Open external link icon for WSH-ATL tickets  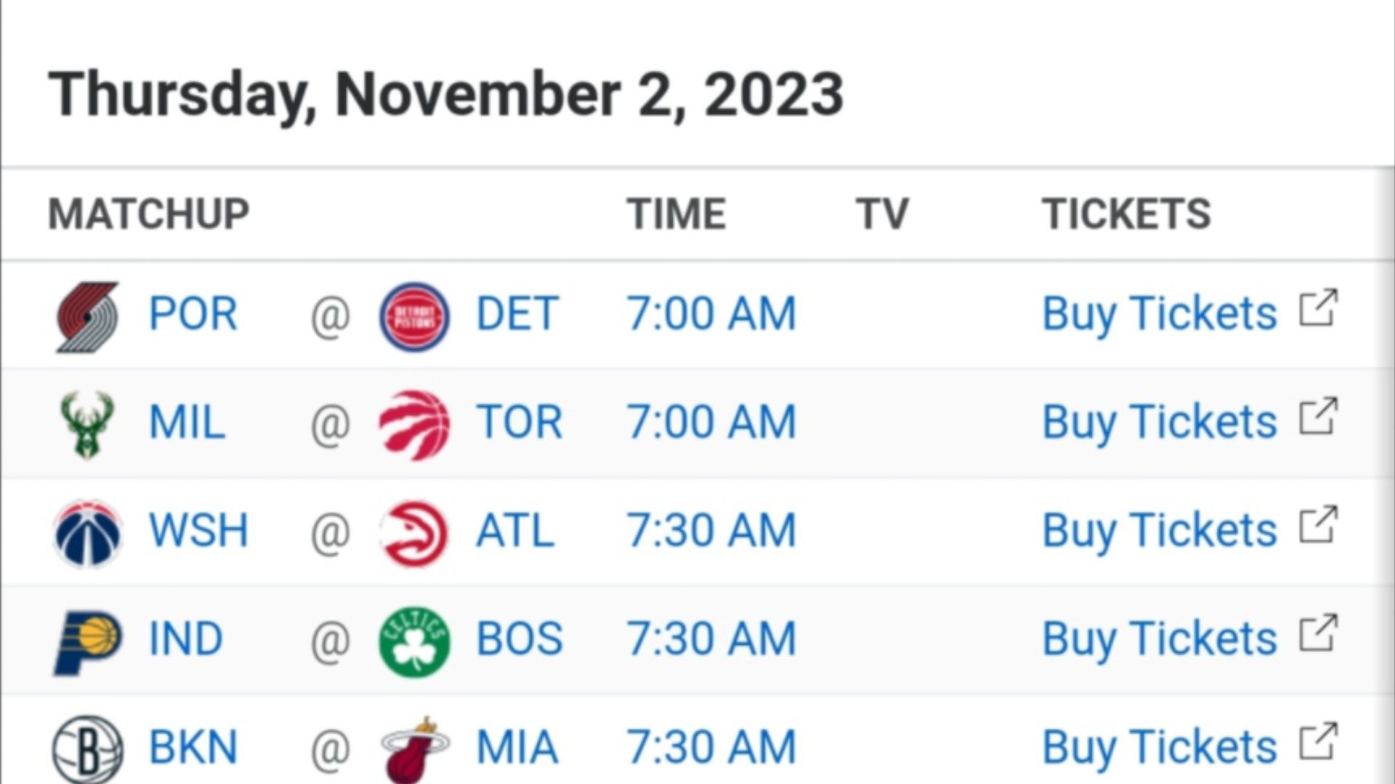coord(1318,526)
